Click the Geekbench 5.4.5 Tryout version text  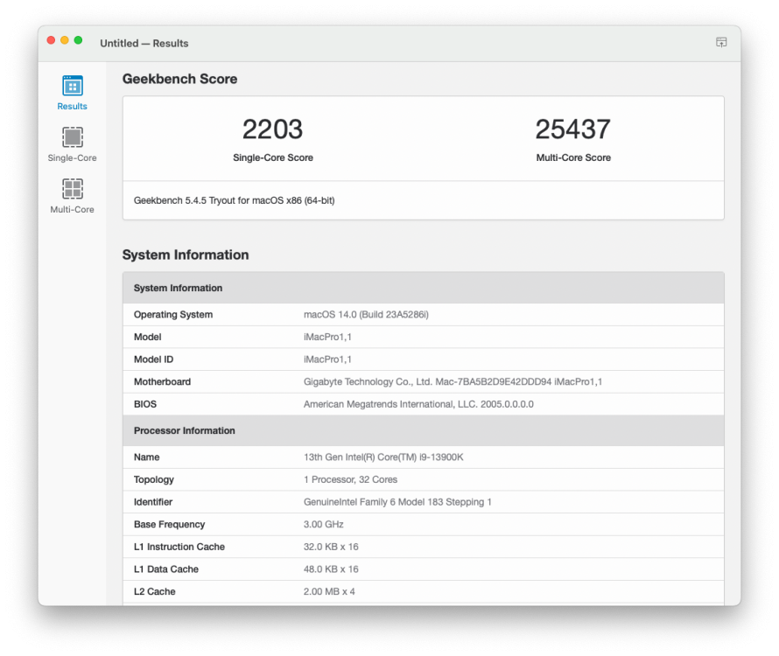[234, 200]
